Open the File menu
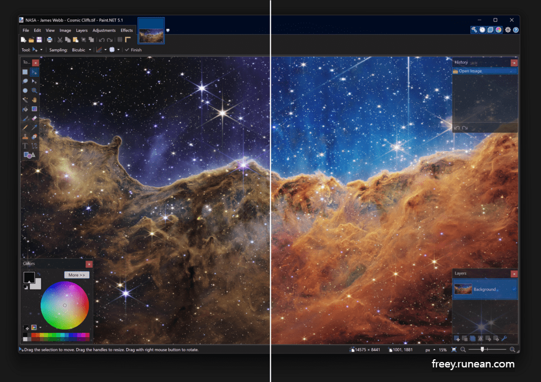 point(26,30)
